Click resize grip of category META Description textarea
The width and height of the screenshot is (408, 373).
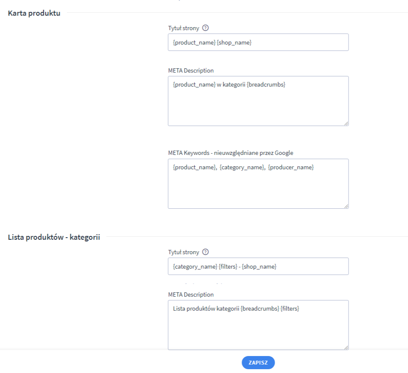[x=346, y=347]
